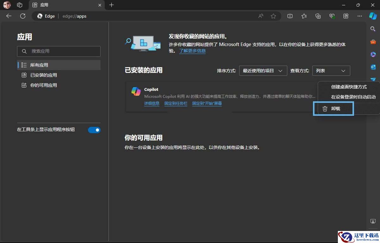Open the 列表 view mode dropdown
This screenshot has width=380, height=243.
coord(331,71)
